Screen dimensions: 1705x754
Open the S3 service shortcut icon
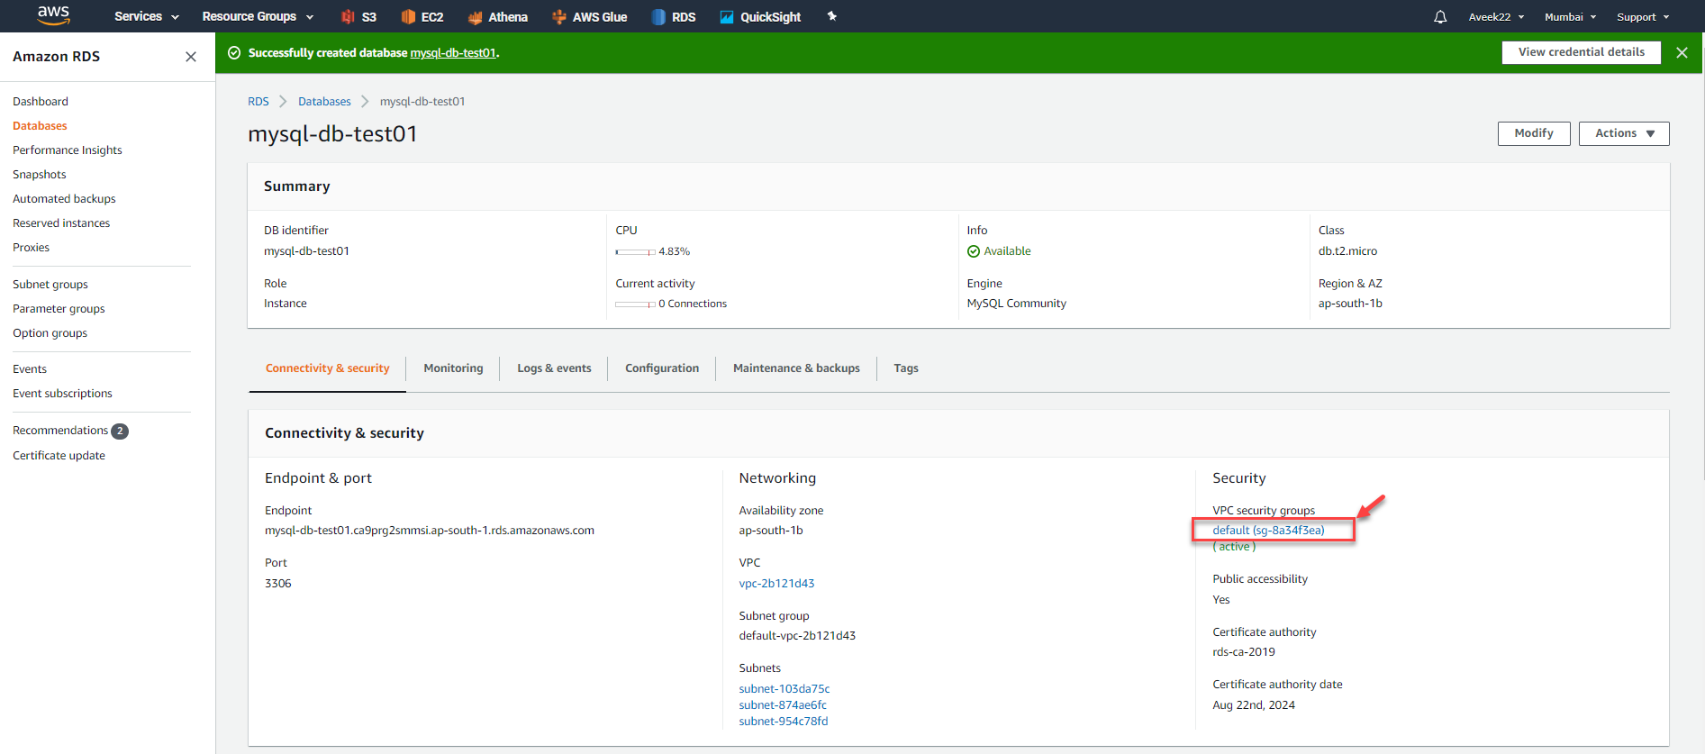(348, 16)
